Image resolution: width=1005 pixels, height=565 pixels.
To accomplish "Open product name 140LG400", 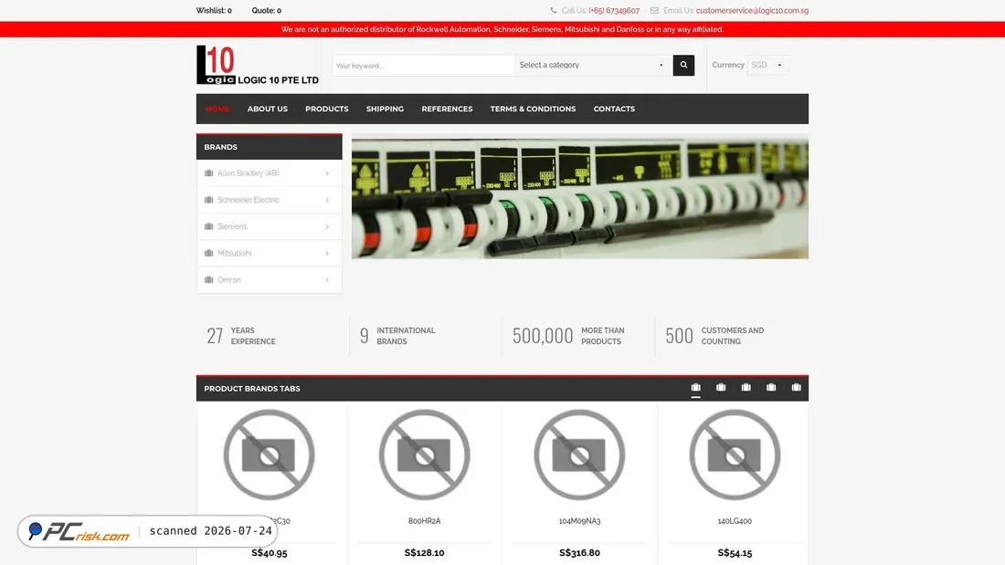I will click(735, 521).
